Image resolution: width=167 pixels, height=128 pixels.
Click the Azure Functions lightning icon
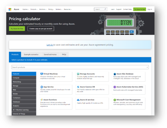(42, 100)
